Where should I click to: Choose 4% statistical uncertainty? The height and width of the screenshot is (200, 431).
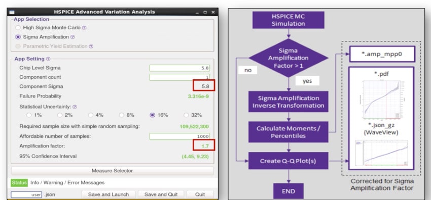pyautogui.click(x=90, y=115)
